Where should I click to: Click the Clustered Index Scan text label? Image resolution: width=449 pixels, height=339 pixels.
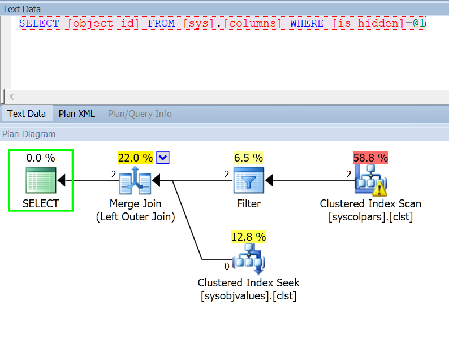pyautogui.click(x=370, y=204)
